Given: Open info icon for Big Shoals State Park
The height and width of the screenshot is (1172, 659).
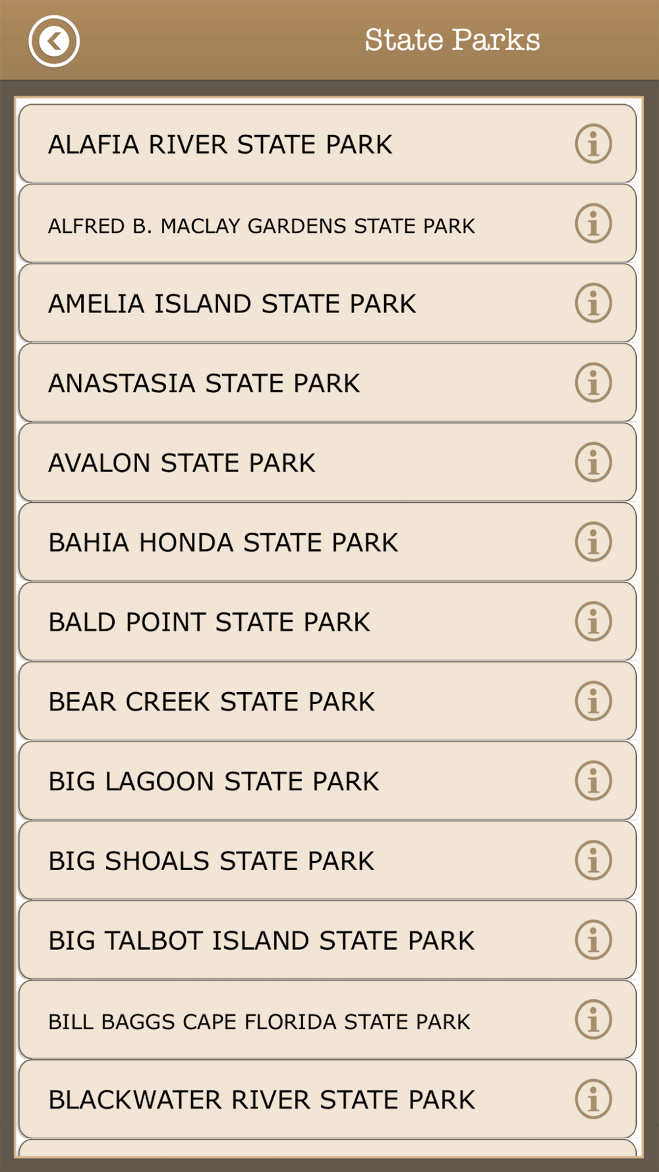Looking at the screenshot, I should click(x=593, y=860).
